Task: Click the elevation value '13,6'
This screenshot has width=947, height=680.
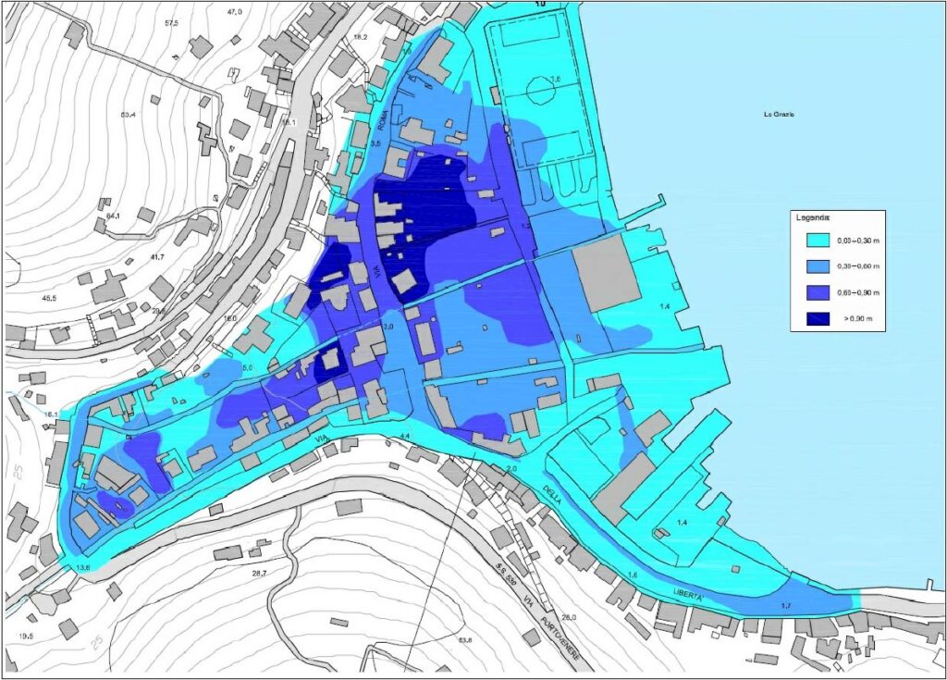Action: click(83, 567)
